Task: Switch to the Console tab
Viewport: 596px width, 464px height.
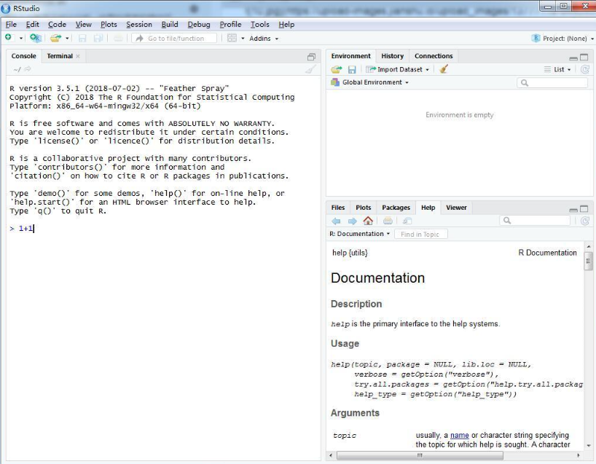Action: pyautogui.click(x=23, y=56)
